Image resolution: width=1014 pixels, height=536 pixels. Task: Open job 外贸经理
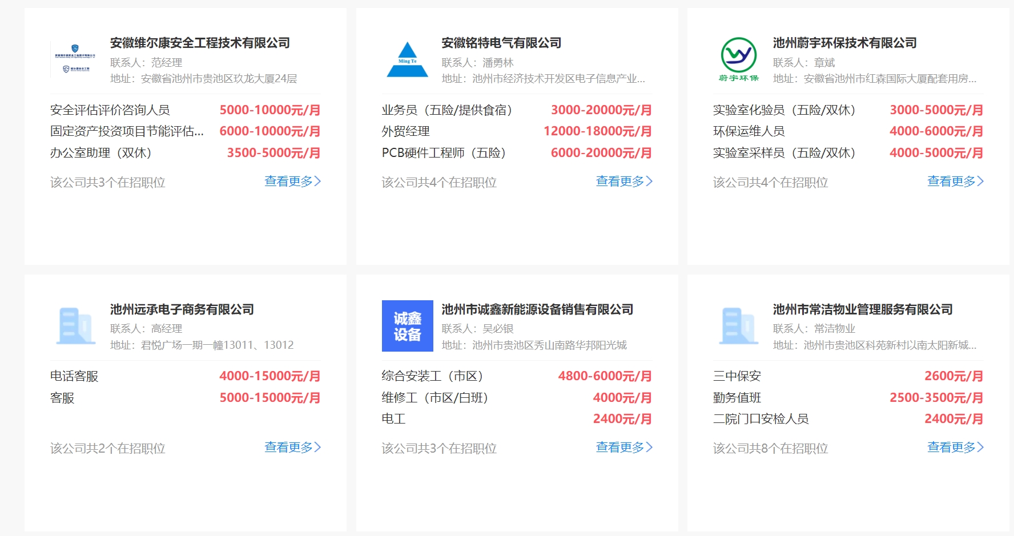(x=406, y=131)
